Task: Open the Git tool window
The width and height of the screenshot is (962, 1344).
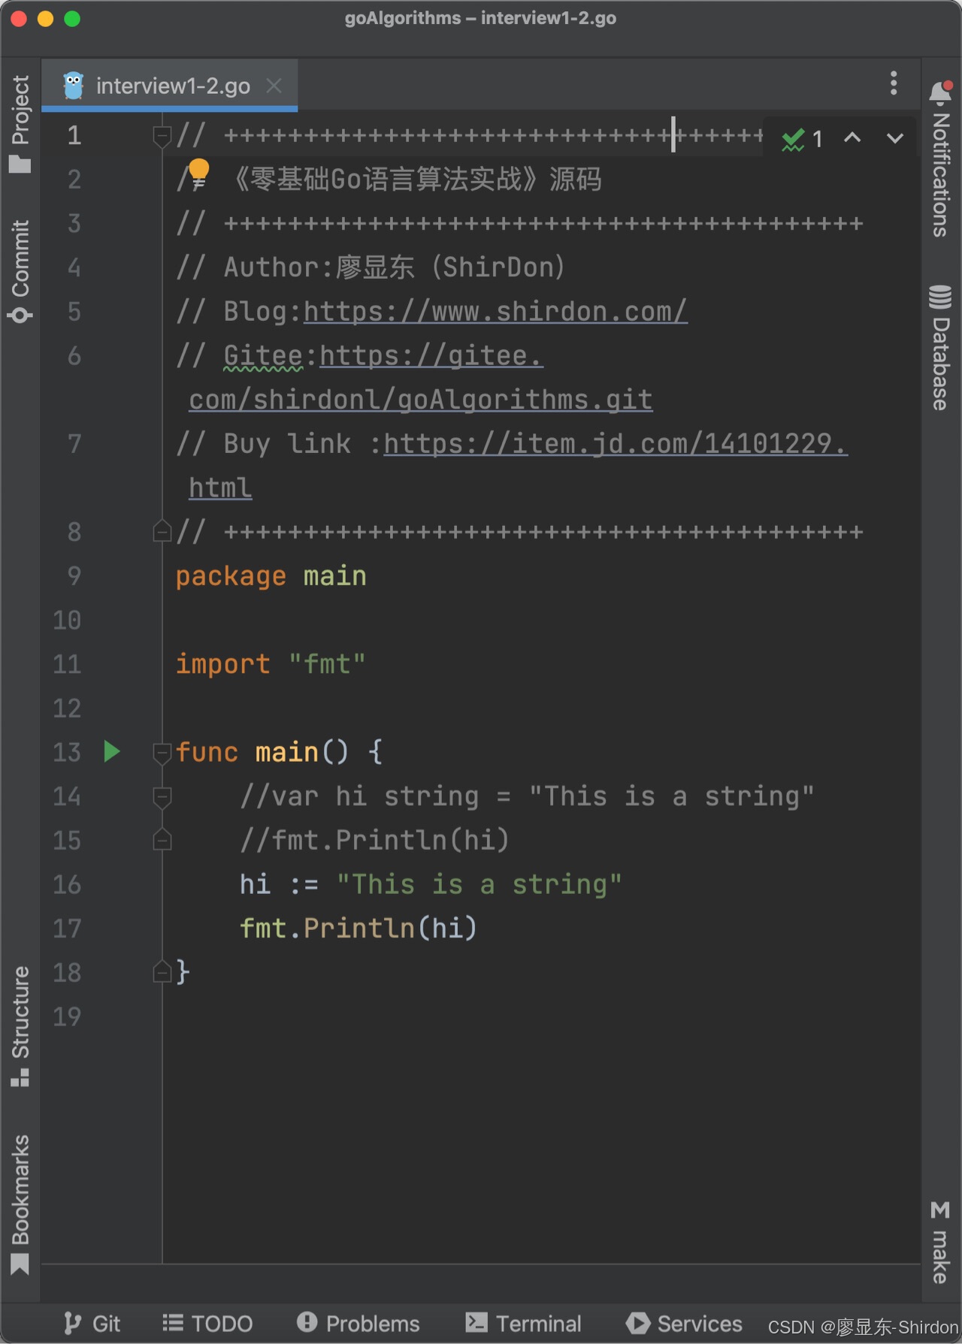Action: click(x=92, y=1323)
